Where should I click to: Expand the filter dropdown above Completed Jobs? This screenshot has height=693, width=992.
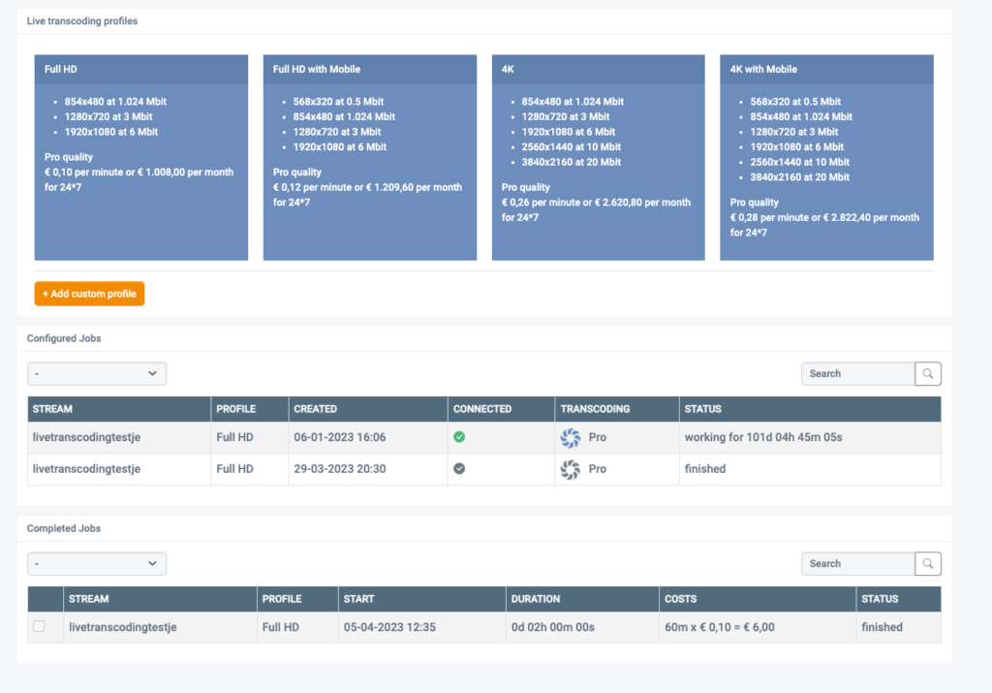pos(97,563)
